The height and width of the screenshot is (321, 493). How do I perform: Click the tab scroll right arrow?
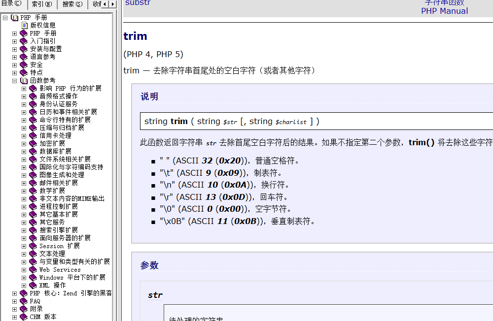(x=112, y=4)
